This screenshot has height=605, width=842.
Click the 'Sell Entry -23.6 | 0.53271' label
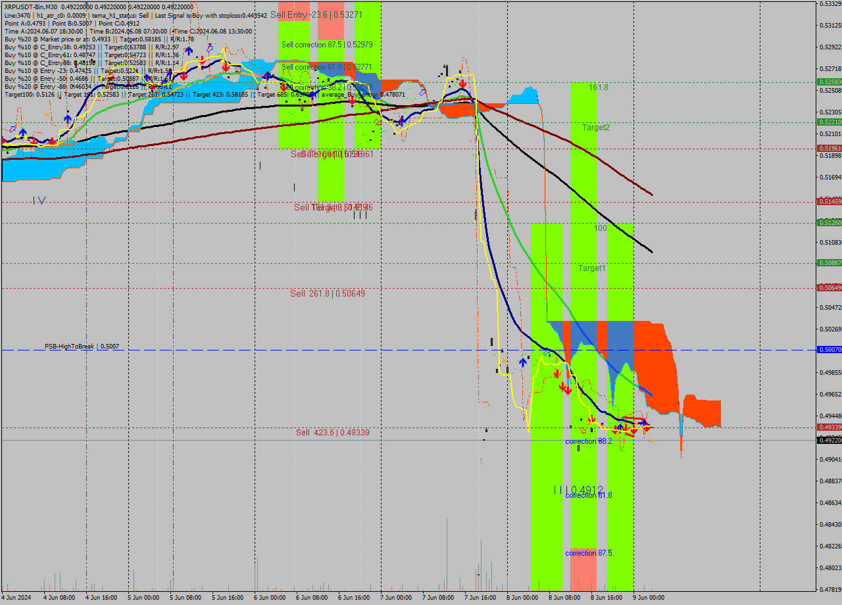(316, 14)
